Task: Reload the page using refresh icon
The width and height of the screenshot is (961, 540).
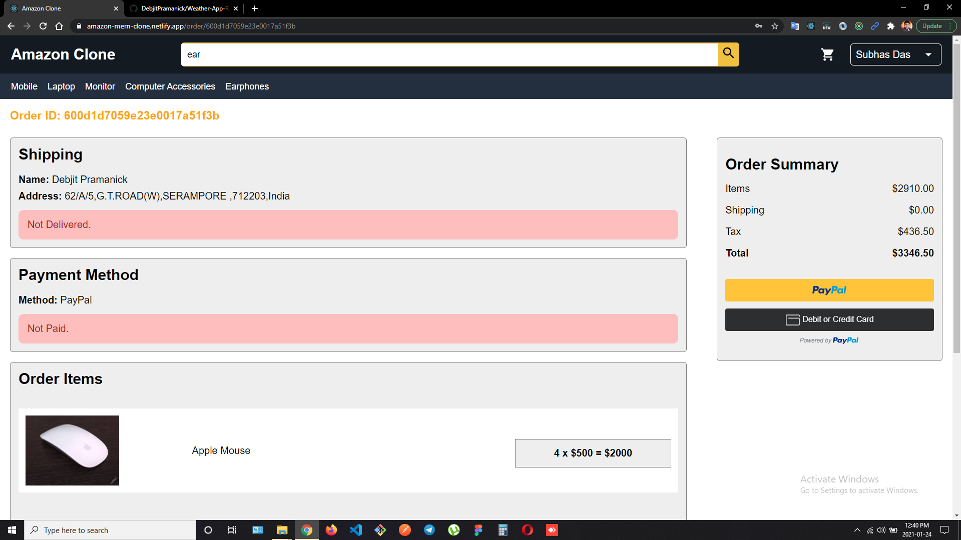Action: (43, 26)
